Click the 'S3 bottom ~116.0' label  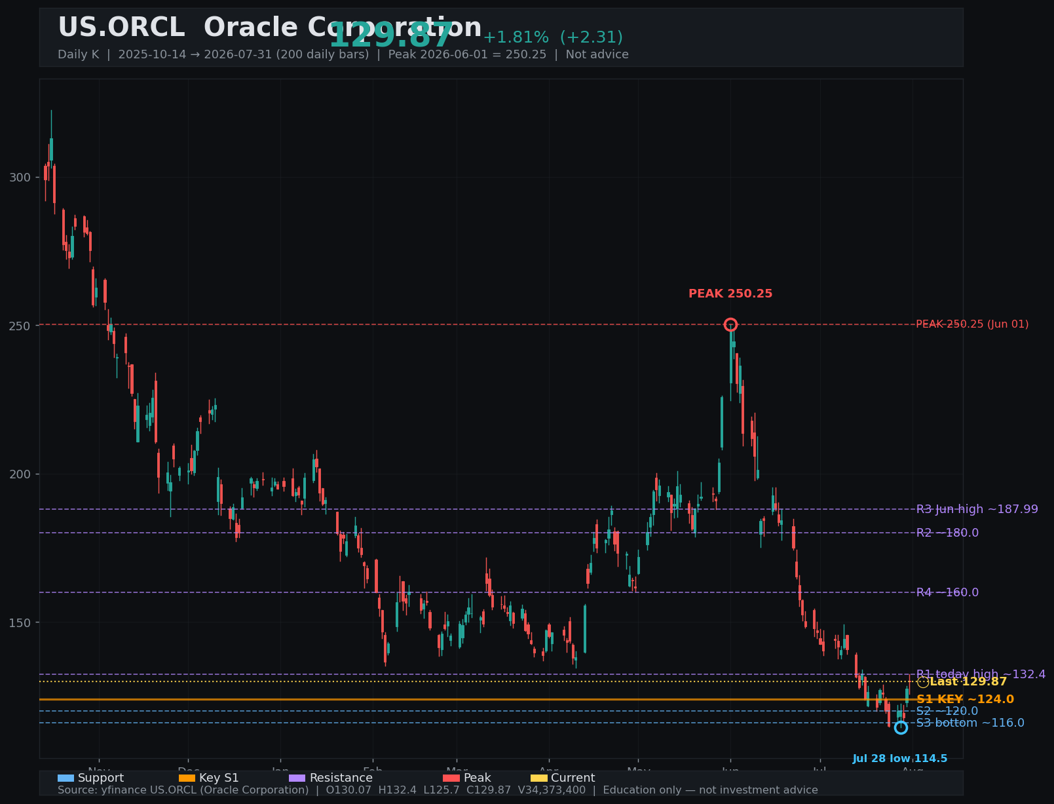[x=970, y=723]
